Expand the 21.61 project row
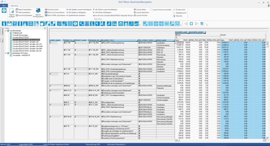Screen dimensions: 270x146 (x=64, y=74)
